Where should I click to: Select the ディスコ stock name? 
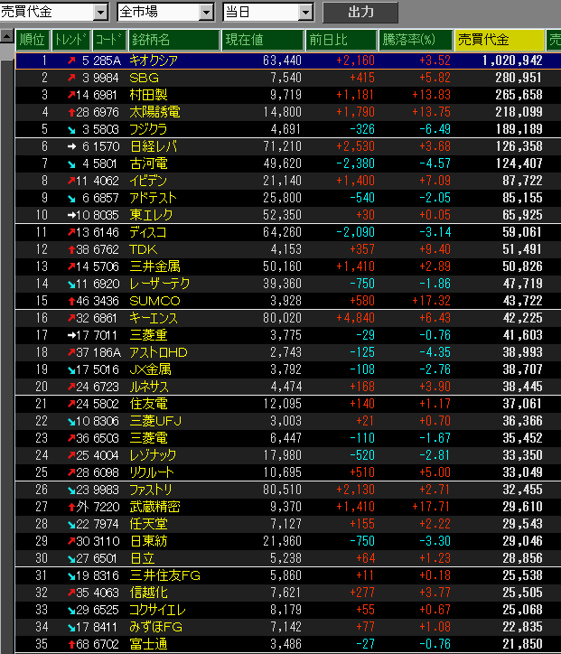coord(148,232)
